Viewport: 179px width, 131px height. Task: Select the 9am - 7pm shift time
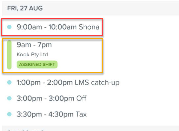point(34,45)
